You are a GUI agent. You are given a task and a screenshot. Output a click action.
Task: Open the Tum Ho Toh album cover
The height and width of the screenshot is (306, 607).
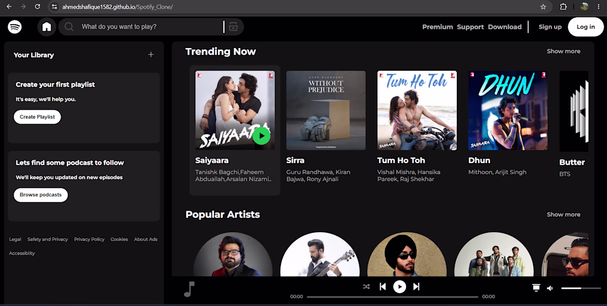[x=417, y=110]
